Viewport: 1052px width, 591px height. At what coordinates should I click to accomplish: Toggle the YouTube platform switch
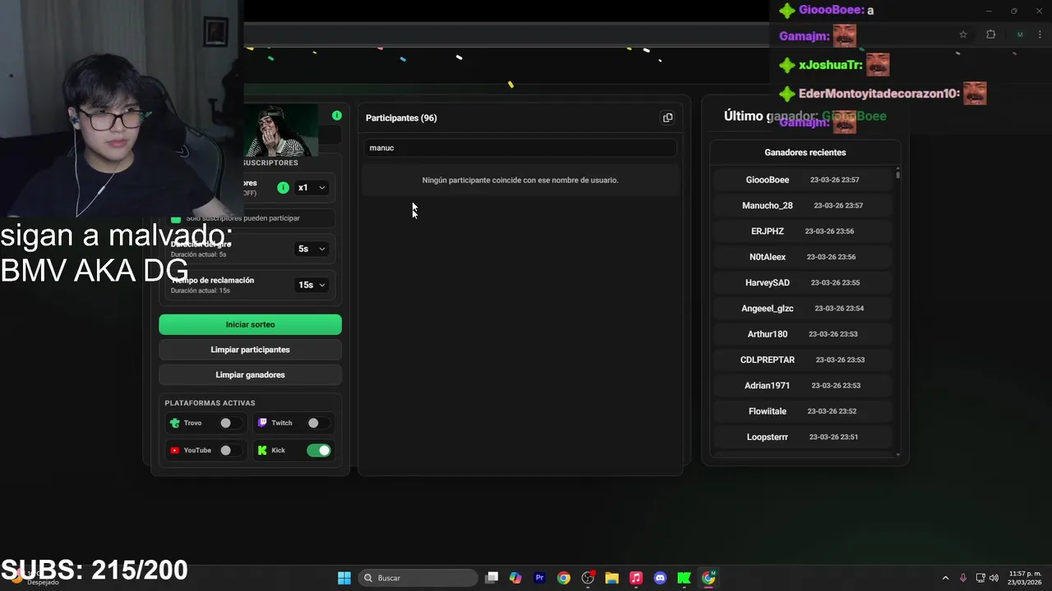(229, 450)
